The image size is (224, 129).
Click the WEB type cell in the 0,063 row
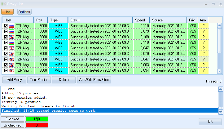(x=59, y=65)
